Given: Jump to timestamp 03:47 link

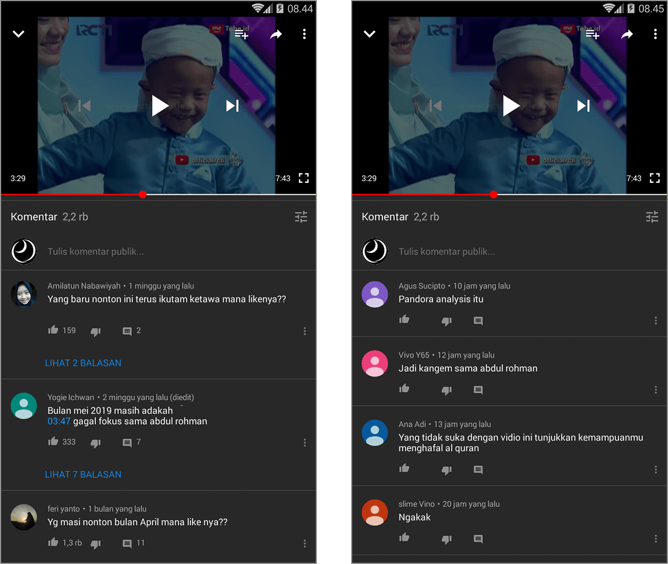Looking at the screenshot, I should (x=59, y=421).
